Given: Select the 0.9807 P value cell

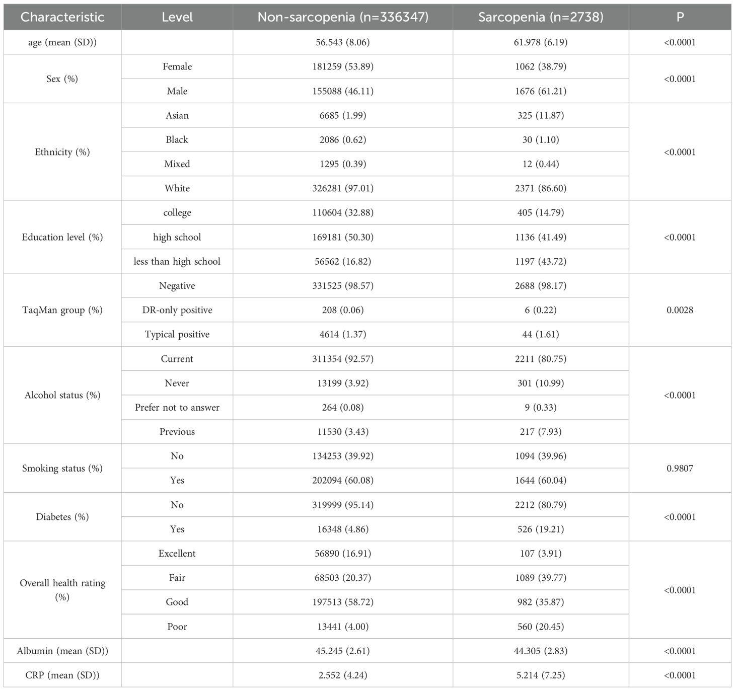Looking at the screenshot, I should point(680,468).
